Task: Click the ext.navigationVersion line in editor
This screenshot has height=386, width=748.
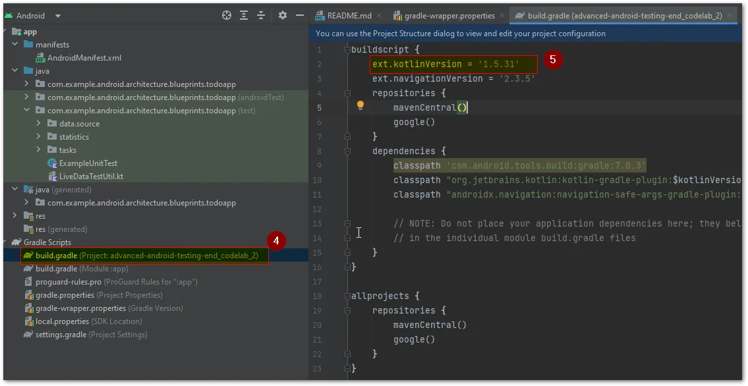Action: click(453, 78)
